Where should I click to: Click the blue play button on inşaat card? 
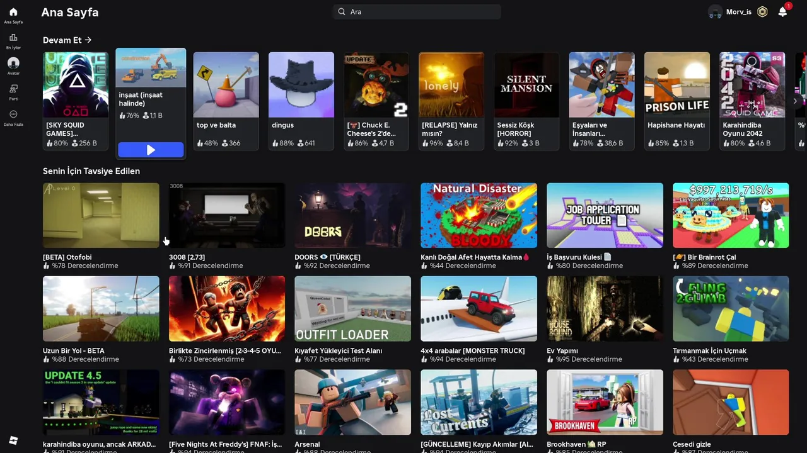(151, 150)
